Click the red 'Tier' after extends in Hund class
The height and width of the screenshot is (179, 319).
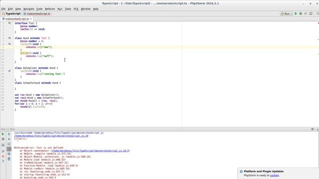tap(44, 38)
